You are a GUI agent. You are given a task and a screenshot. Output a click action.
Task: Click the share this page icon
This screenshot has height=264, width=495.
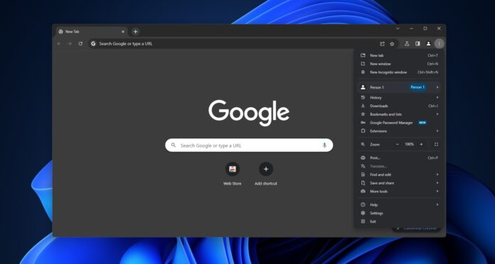point(382,44)
